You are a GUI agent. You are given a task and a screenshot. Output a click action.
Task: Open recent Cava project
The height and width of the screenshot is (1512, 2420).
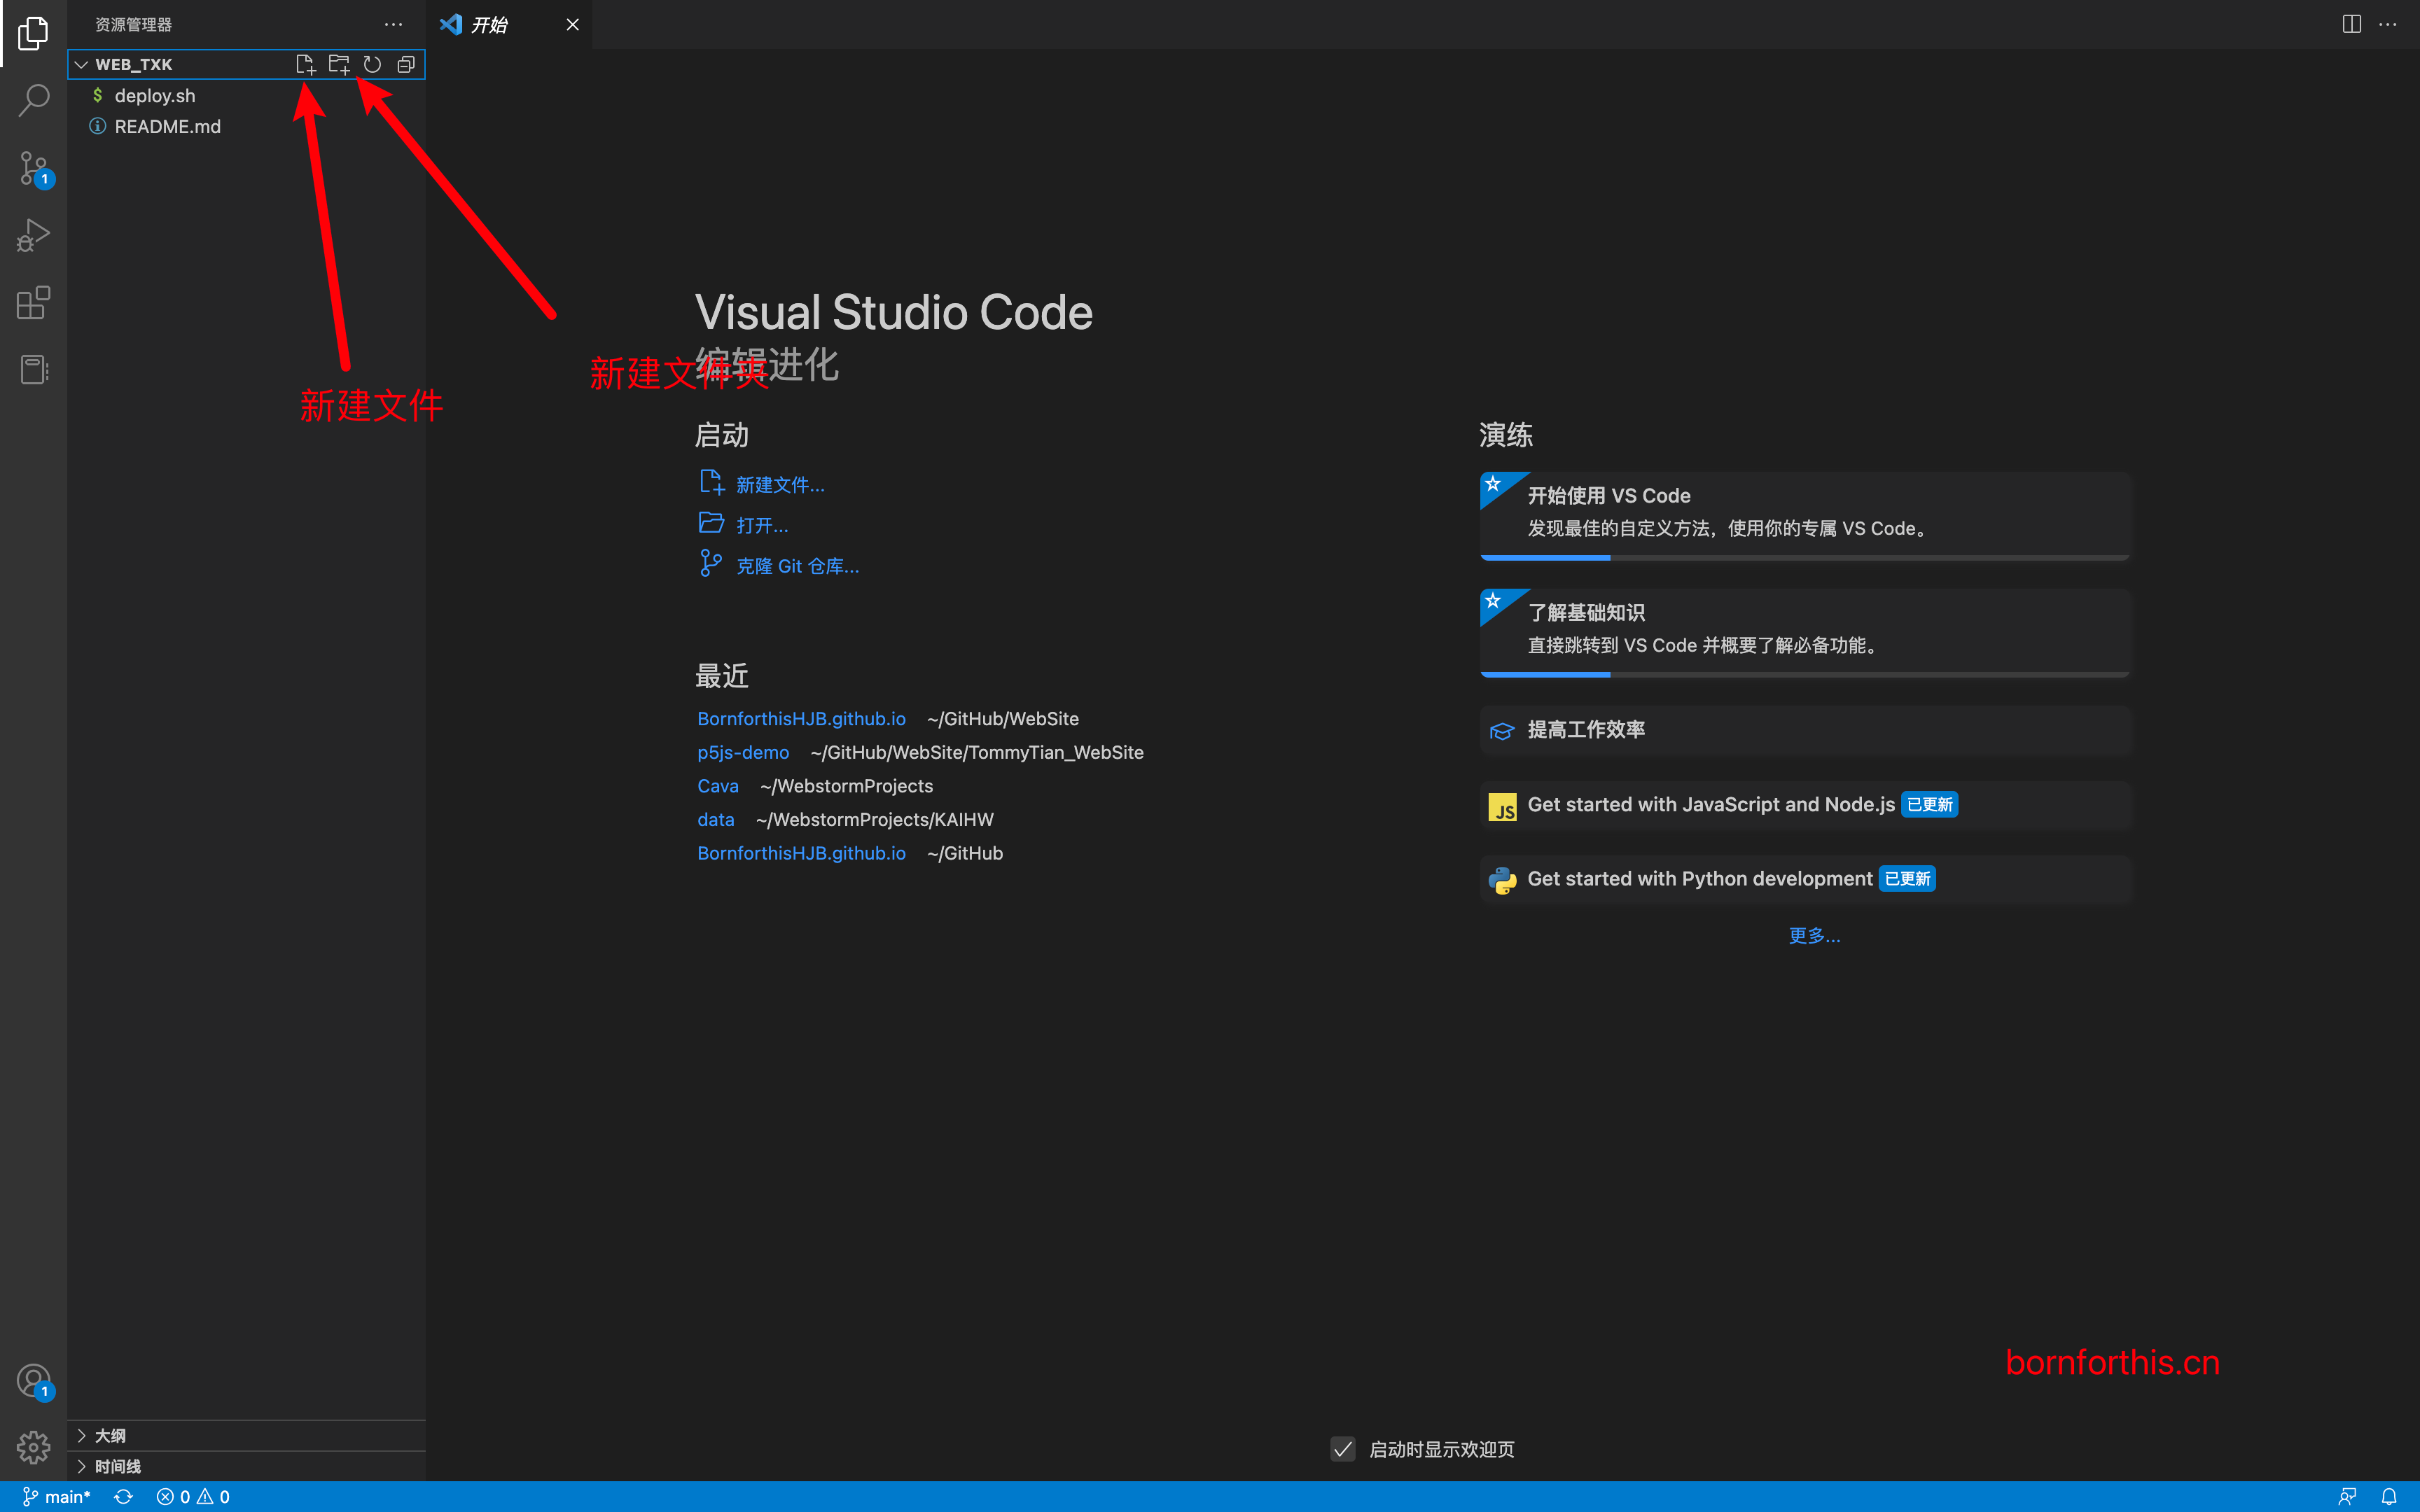[718, 786]
